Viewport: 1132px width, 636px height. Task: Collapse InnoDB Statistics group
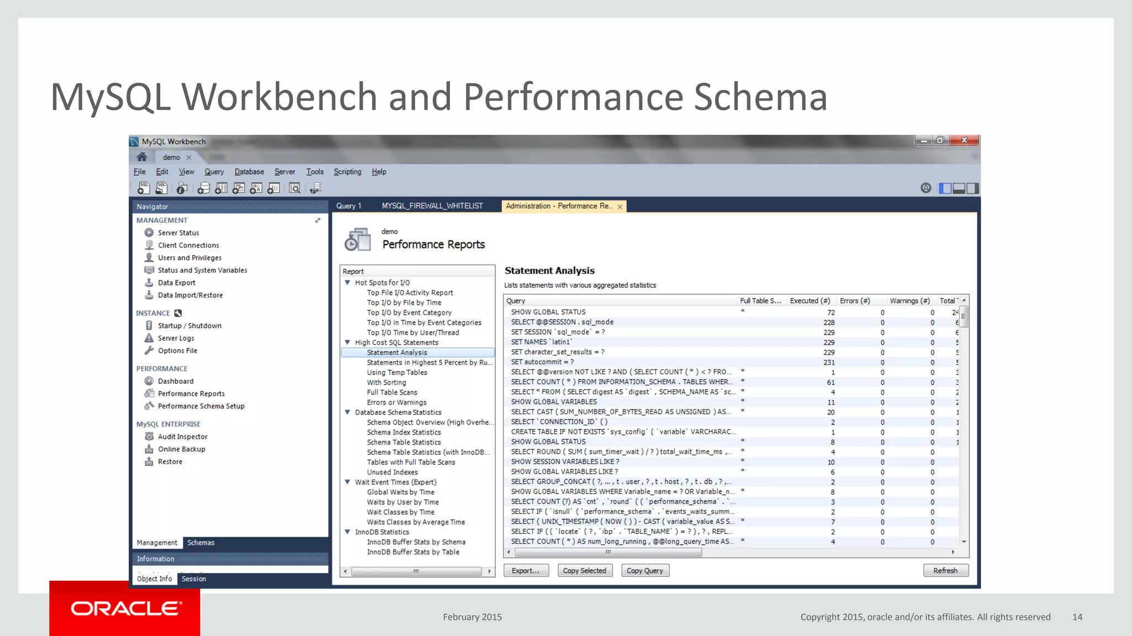[x=348, y=532]
